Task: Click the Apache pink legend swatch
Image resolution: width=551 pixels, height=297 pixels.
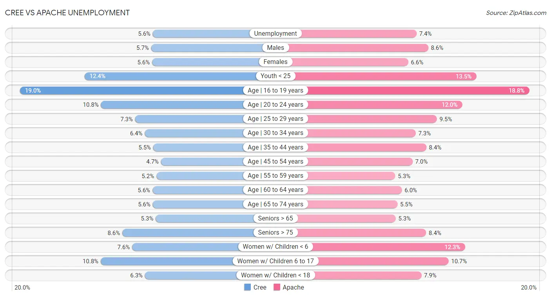Action: [277, 287]
